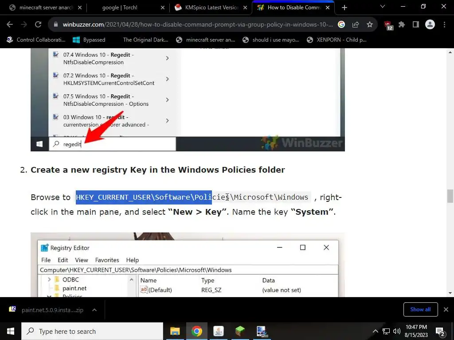The height and width of the screenshot is (340, 454).
Task: Click the padlock site info icon
Action: click(x=56, y=25)
